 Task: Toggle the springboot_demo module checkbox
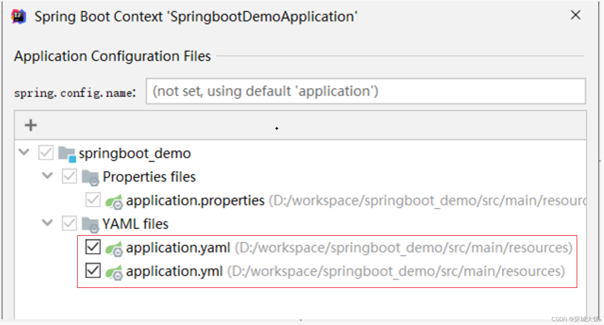pyautogui.click(x=46, y=153)
